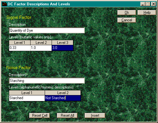Image resolution: width=158 pixels, height=123 pixels.
Task: Click signal factor Level 3 column header
Action: (63, 43)
